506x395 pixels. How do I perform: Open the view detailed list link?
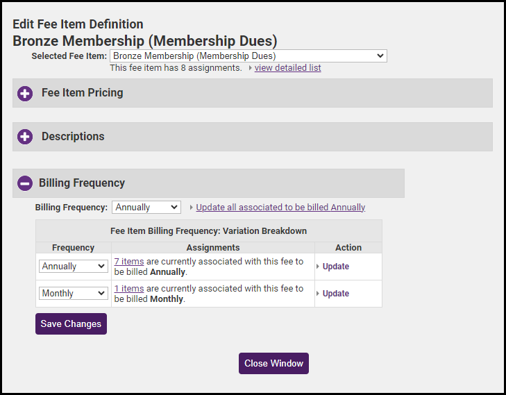click(287, 68)
